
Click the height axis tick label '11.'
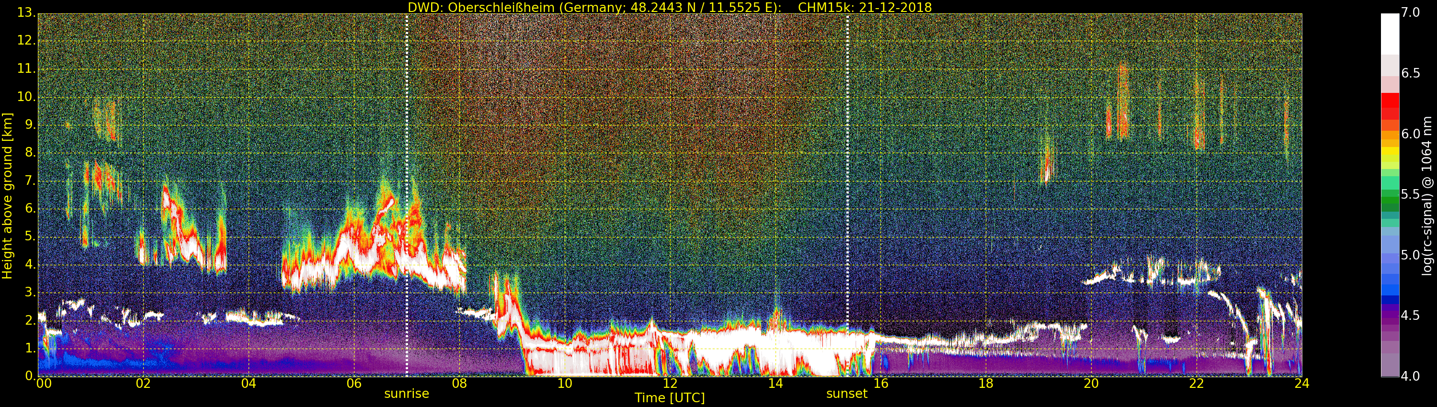tap(27, 68)
